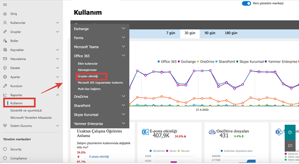The width and height of the screenshot is (299, 164).
Task: Expand the Ayarlar section chevron
Action: click(57, 77)
